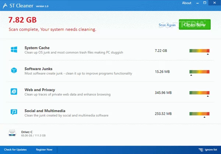The width and height of the screenshot is (221, 154).
Task: Open Check for Updates
Action: coord(15,150)
